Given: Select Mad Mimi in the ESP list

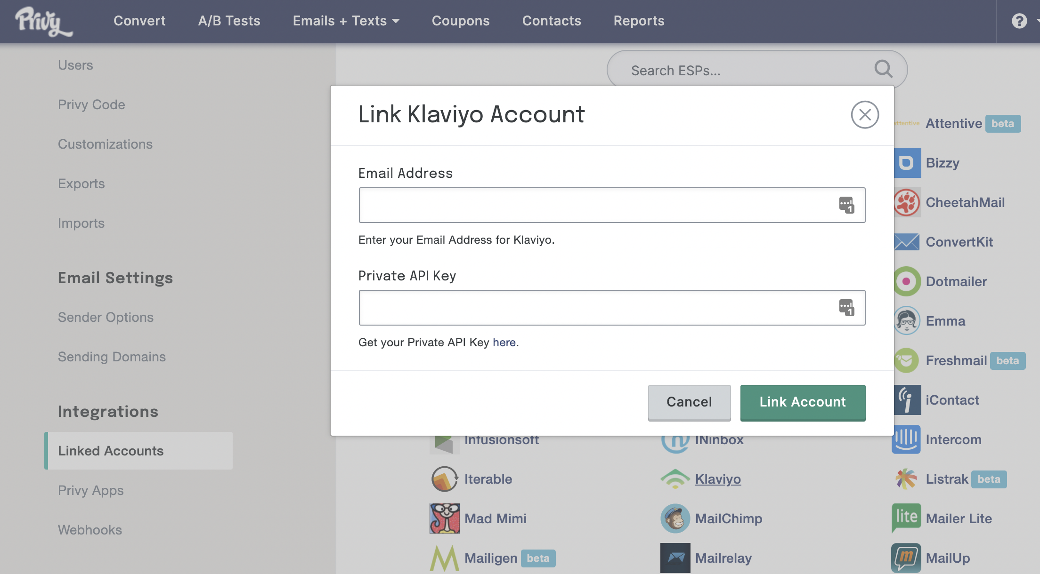Looking at the screenshot, I should click(496, 518).
